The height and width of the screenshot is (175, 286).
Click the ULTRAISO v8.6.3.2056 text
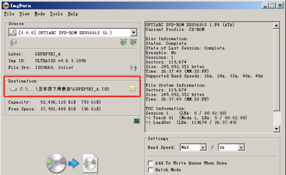coord(60,61)
